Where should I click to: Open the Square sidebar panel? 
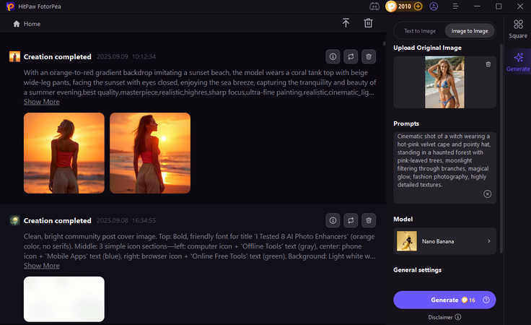point(517,29)
